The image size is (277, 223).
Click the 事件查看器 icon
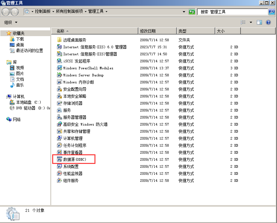pos(59,152)
